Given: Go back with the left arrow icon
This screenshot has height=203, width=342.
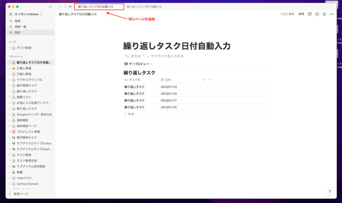Looking at the screenshot, I should pos(60,7).
